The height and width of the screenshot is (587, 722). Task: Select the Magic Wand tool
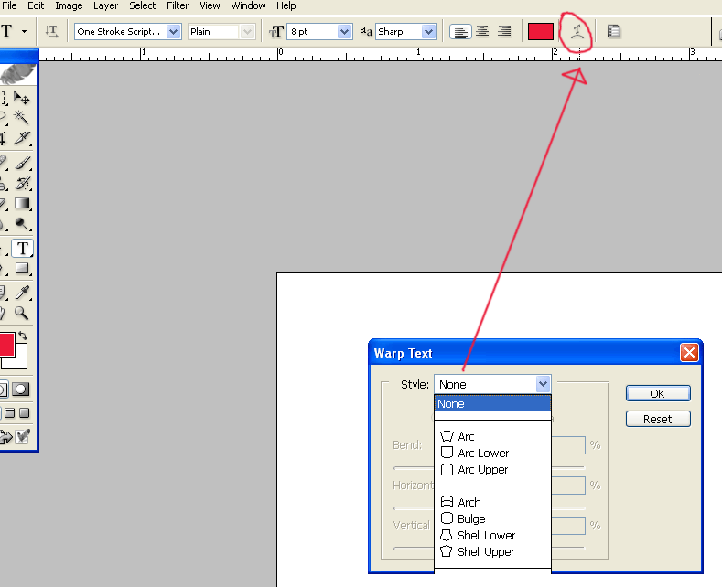pyautogui.click(x=22, y=118)
